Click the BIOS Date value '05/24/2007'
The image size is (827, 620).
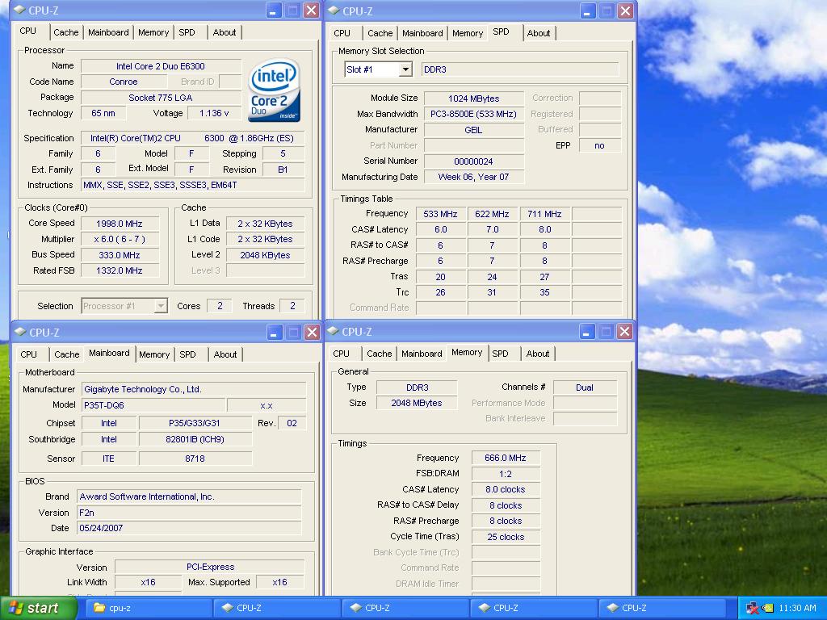[x=189, y=528]
